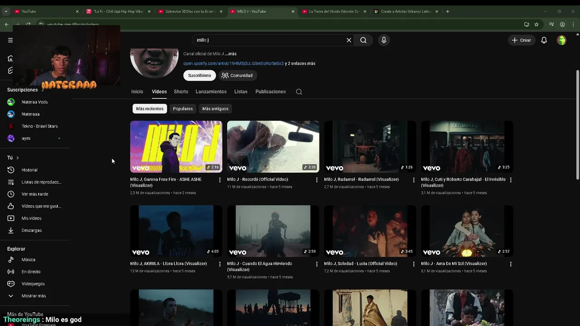Switch to the Shorts tab
This screenshot has height=326, width=580.
[x=181, y=91]
